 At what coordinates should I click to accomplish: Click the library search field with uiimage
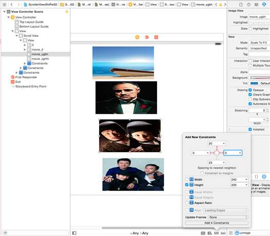point(253,233)
